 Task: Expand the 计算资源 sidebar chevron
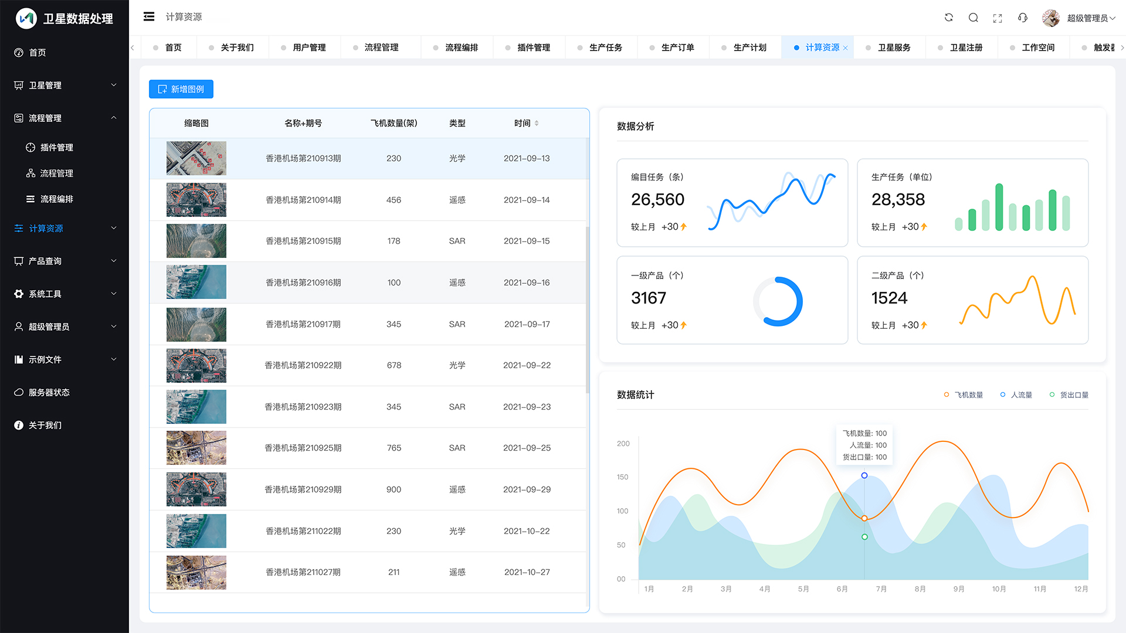[114, 228]
